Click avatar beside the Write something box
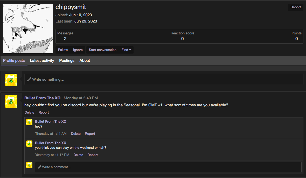306x178 pixels. [x=11, y=80]
